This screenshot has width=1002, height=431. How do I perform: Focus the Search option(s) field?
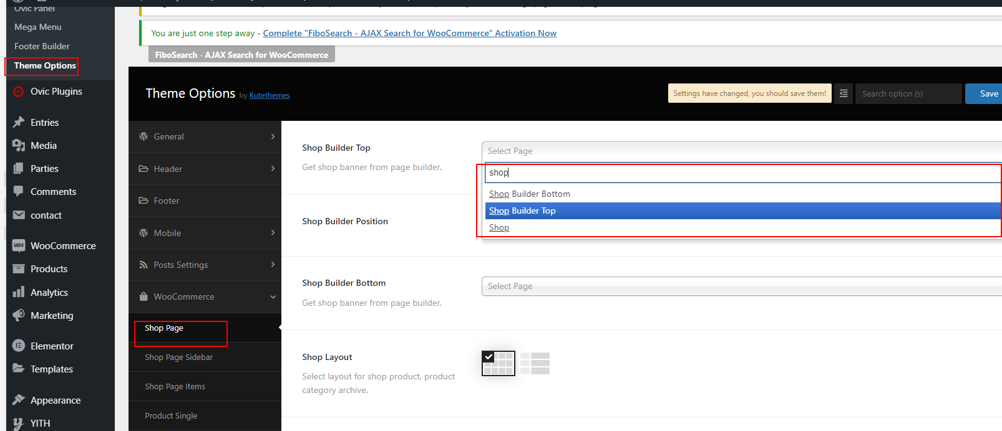(908, 93)
